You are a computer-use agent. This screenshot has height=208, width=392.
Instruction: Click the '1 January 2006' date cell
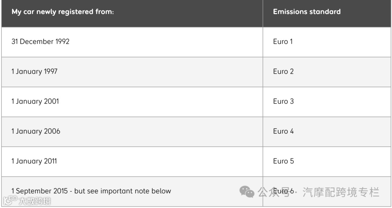click(x=36, y=131)
